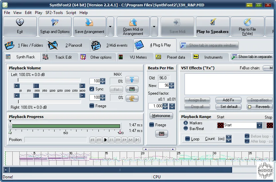
Task: Adjust the loop Count spinner
Action: (229, 139)
